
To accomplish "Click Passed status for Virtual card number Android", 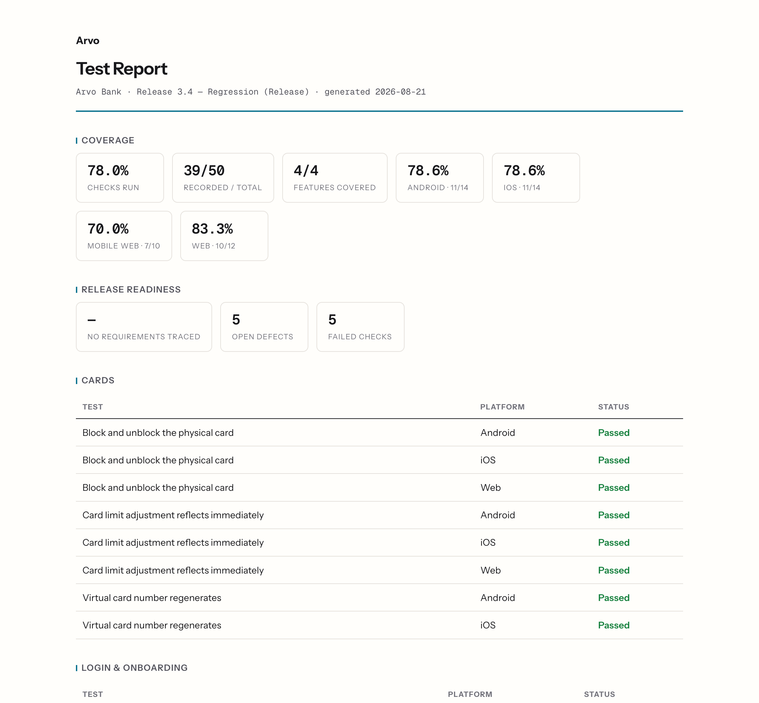I will tap(614, 598).
